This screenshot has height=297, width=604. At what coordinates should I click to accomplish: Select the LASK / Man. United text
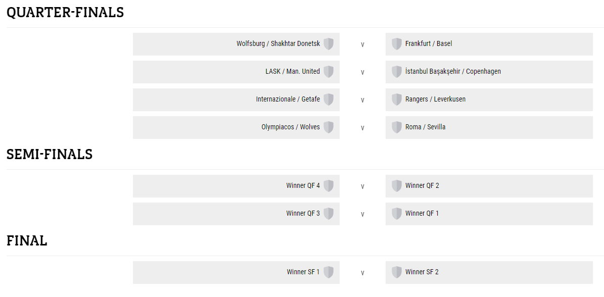pos(293,72)
